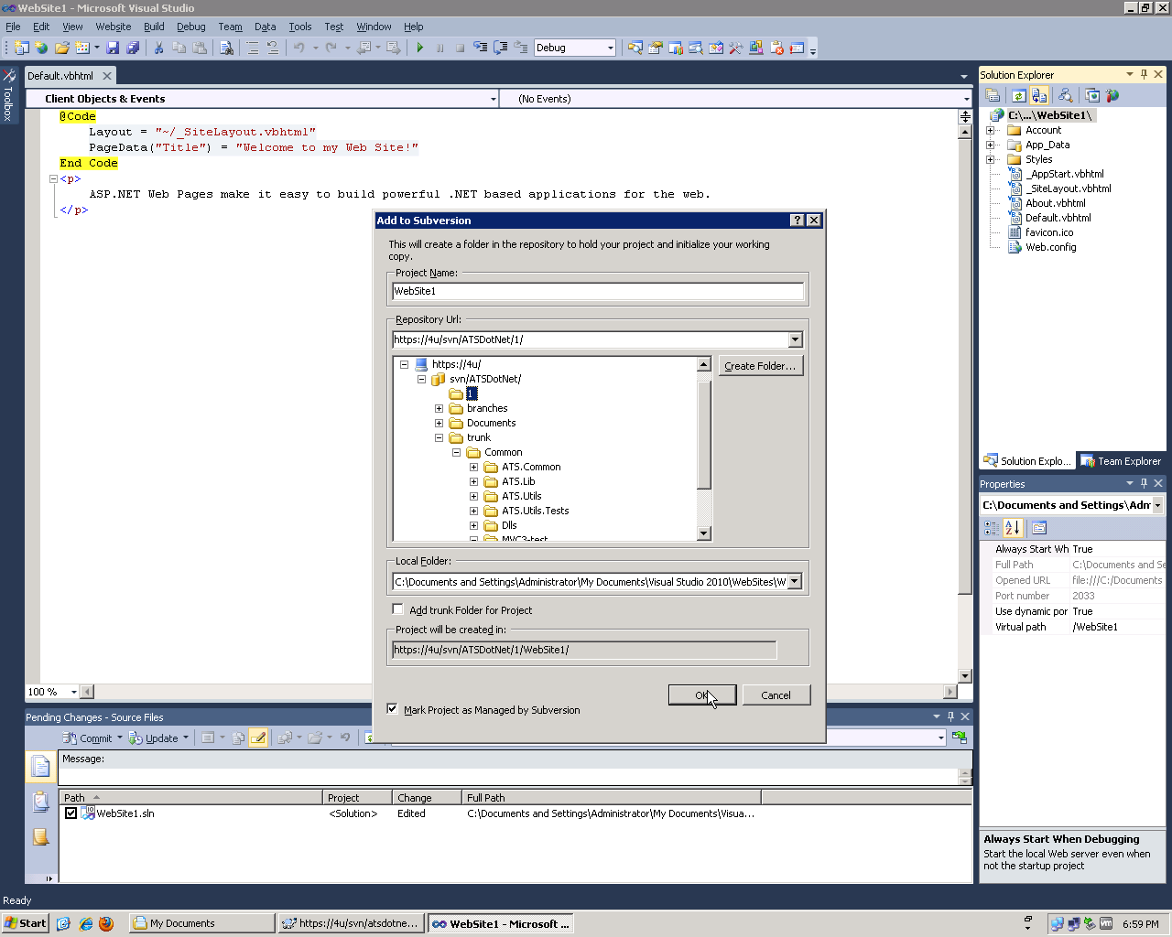Click the Undo arrow icon in main toolbar

[x=299, y=48]
